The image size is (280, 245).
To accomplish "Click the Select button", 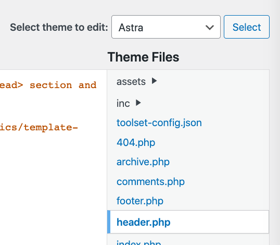I will [247, 27].
